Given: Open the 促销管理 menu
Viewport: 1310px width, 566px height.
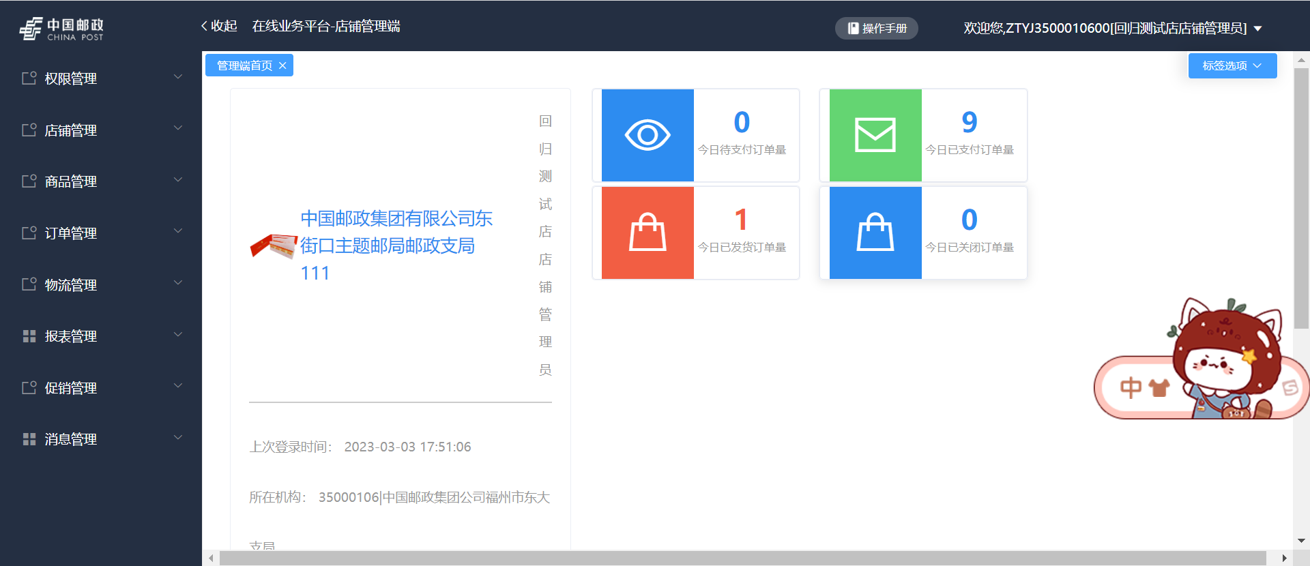Looking at the screenshot, I should [101, 387].
